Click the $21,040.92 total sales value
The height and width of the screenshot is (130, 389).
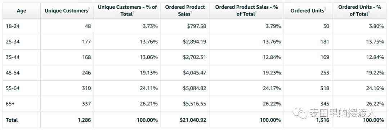point(193,120)
